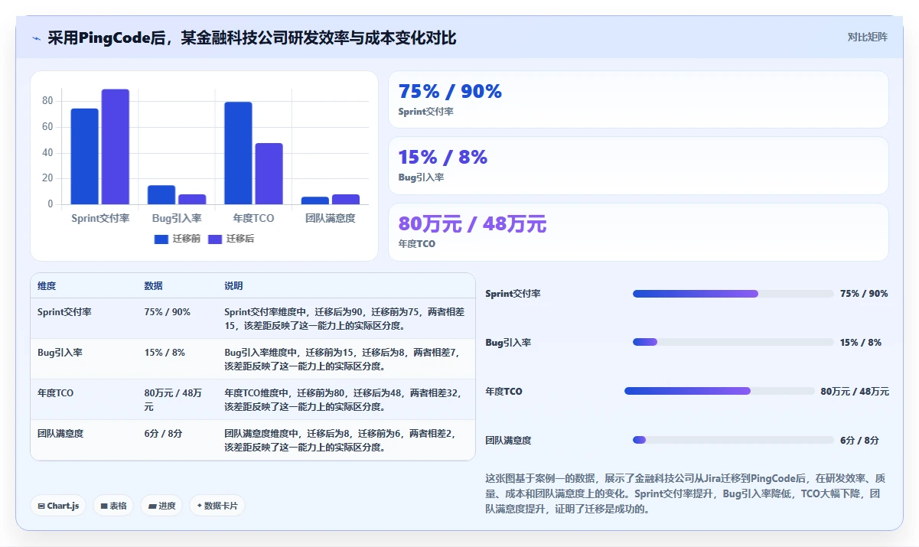Open the 15% / 8% Bug引入率 card
Screen dimensions: 919x547
(638, 165)
